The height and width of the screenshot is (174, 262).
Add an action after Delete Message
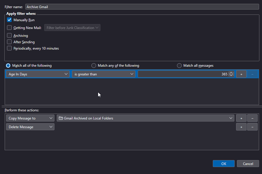241,127
